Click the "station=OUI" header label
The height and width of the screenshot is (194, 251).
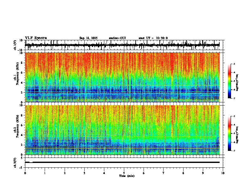click(x=117, y=38)
